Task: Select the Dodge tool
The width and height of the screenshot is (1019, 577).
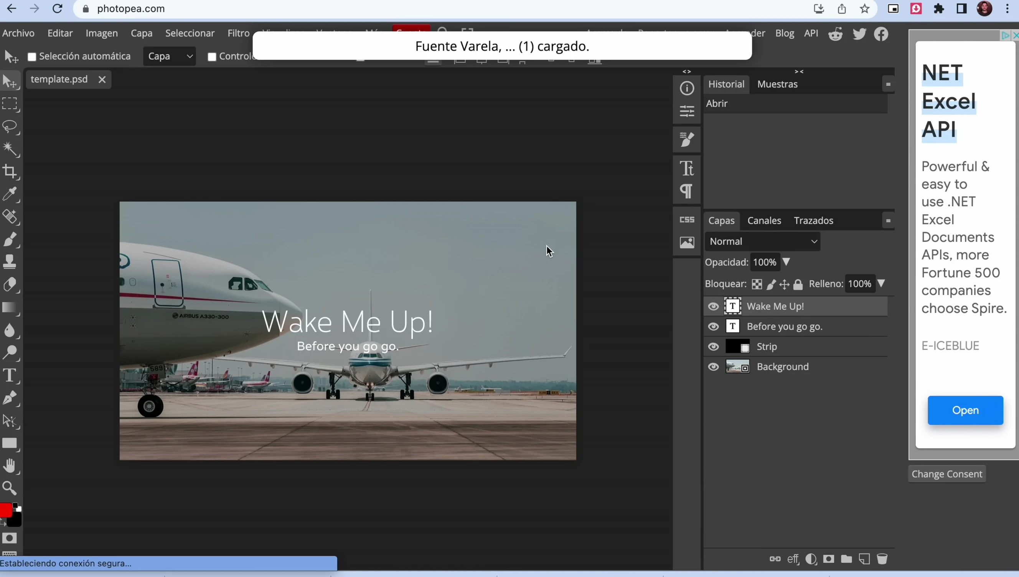Action: pyautogui.click(x=10, y=352)
